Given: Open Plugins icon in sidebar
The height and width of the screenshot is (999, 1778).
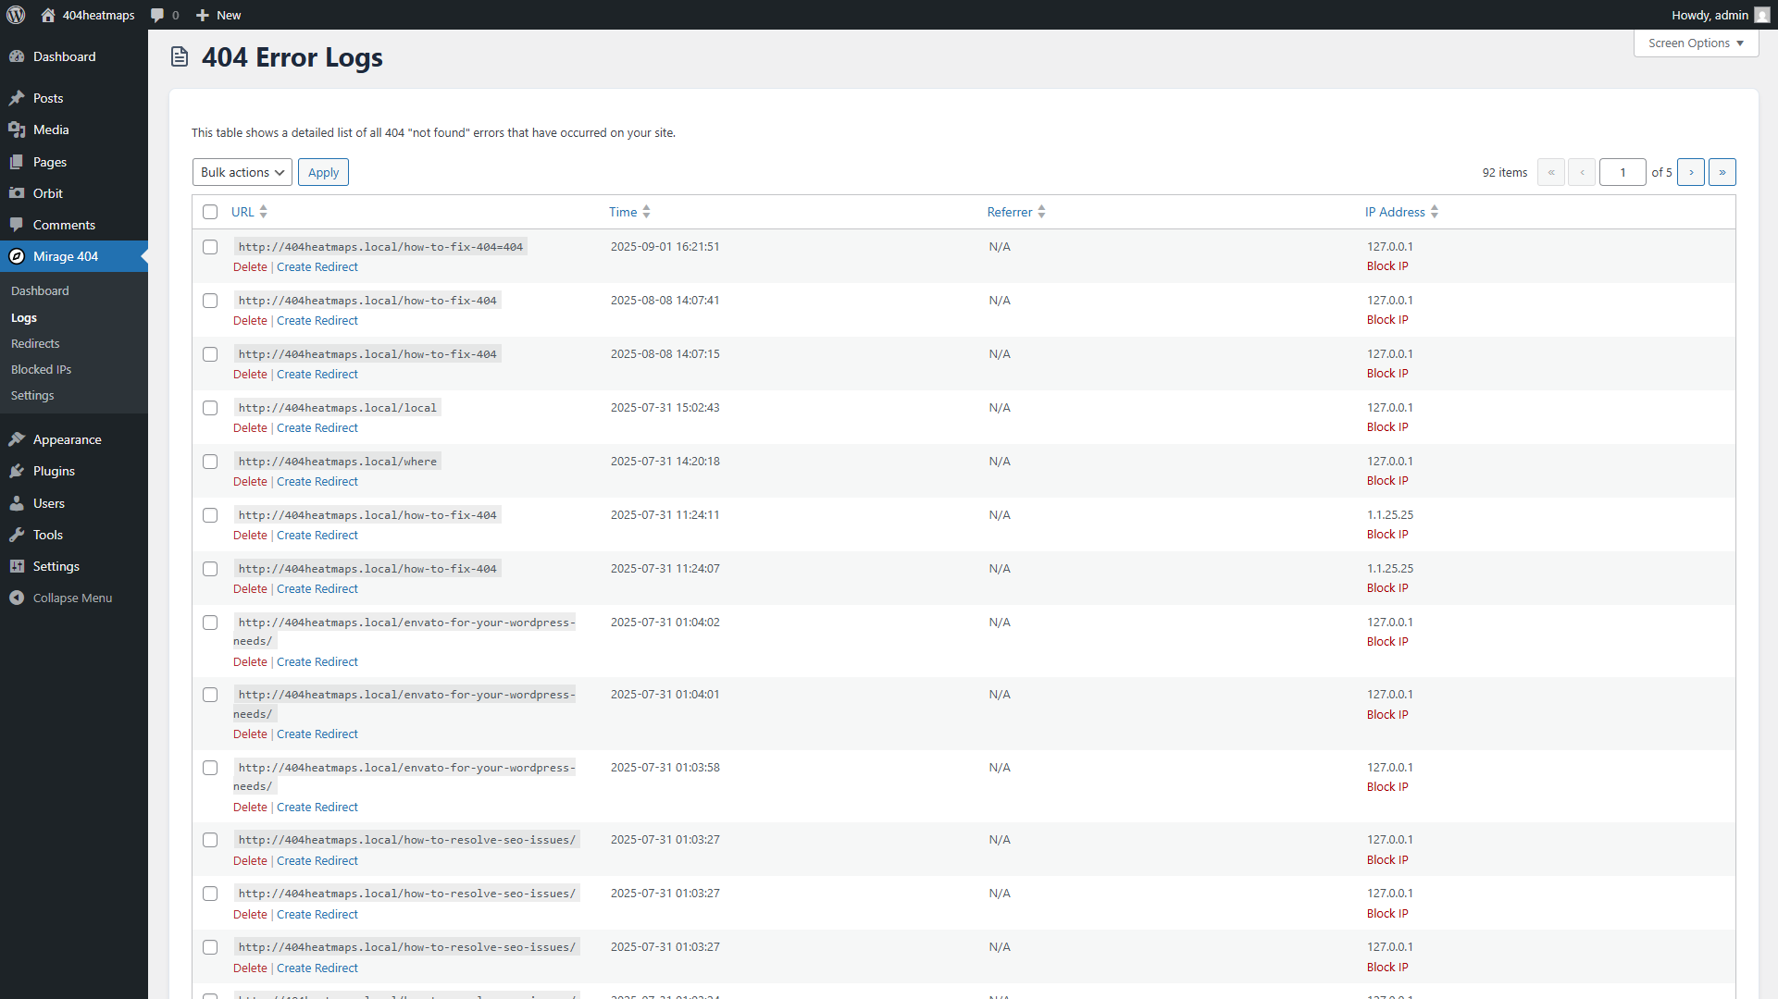Looking at the screenshot, I should 17,471.
